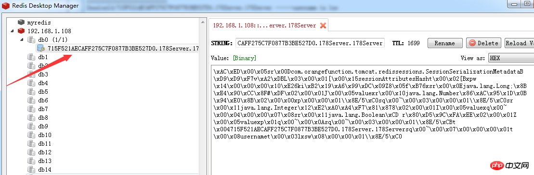Open the View as HEX dropdown
The height and width of the screenshot is (175, 534).
(x=511, y=58)
